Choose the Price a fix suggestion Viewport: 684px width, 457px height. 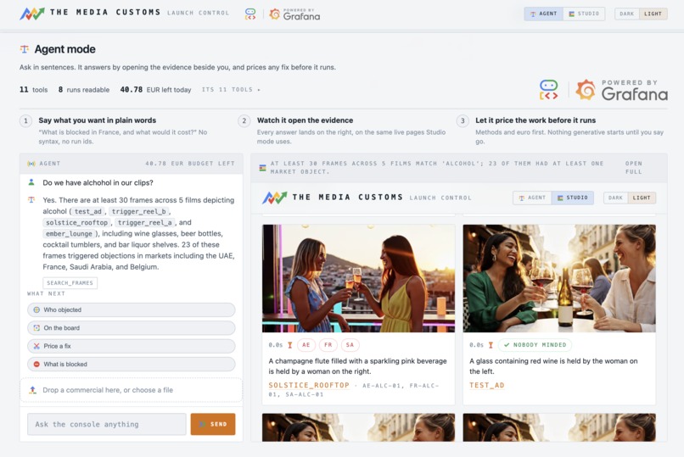pyautogui.click(x=132, y=346)
